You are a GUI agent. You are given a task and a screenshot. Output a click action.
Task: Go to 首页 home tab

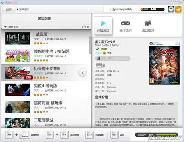click(x=9, y=10)
